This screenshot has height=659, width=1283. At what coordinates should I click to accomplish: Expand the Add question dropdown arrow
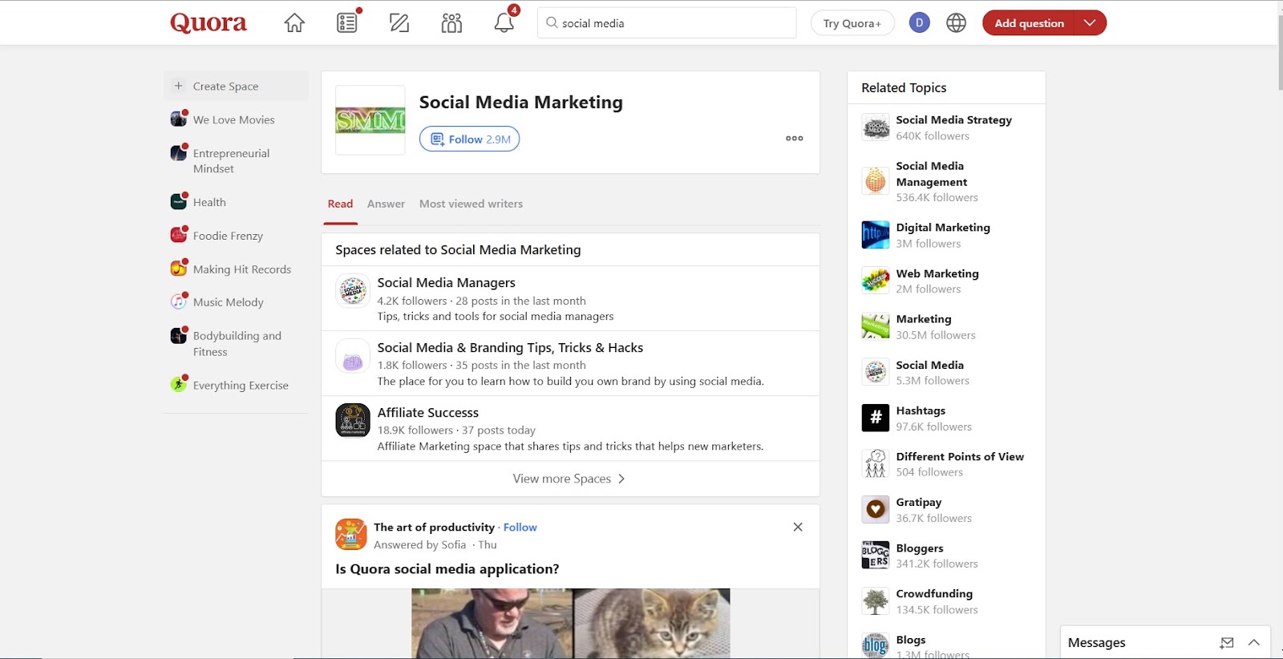(1090, 23)
